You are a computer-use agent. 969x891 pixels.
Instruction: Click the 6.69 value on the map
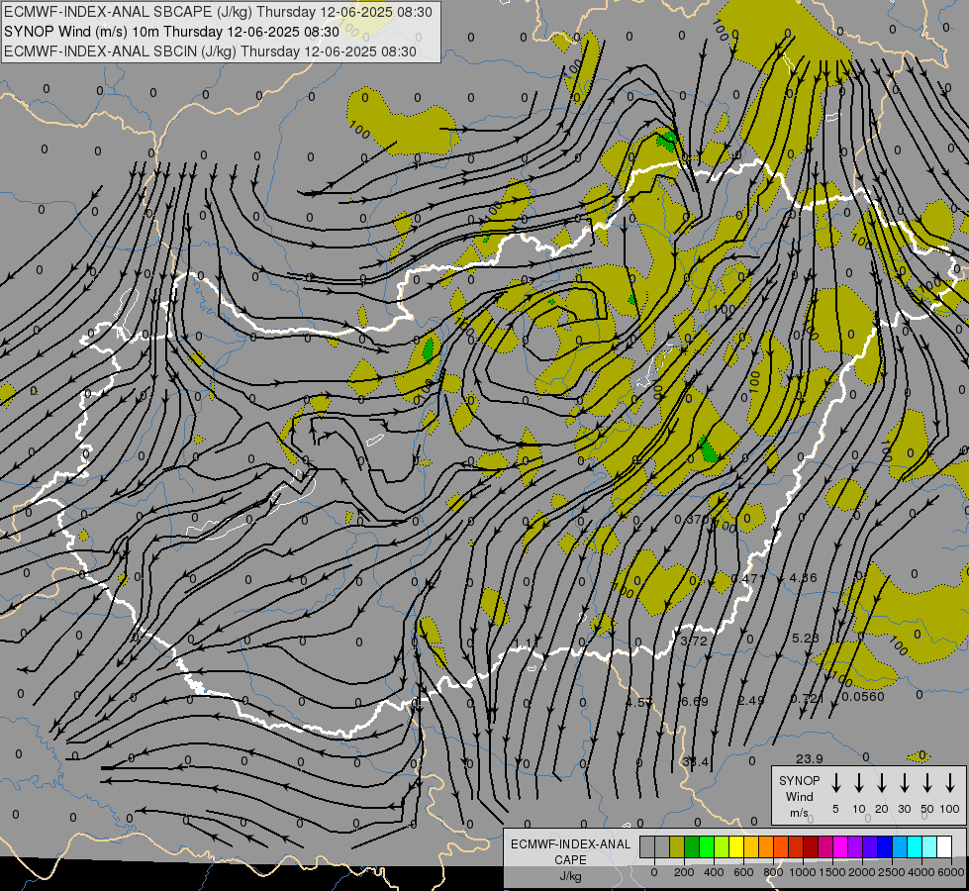click(x=694, y=701)
